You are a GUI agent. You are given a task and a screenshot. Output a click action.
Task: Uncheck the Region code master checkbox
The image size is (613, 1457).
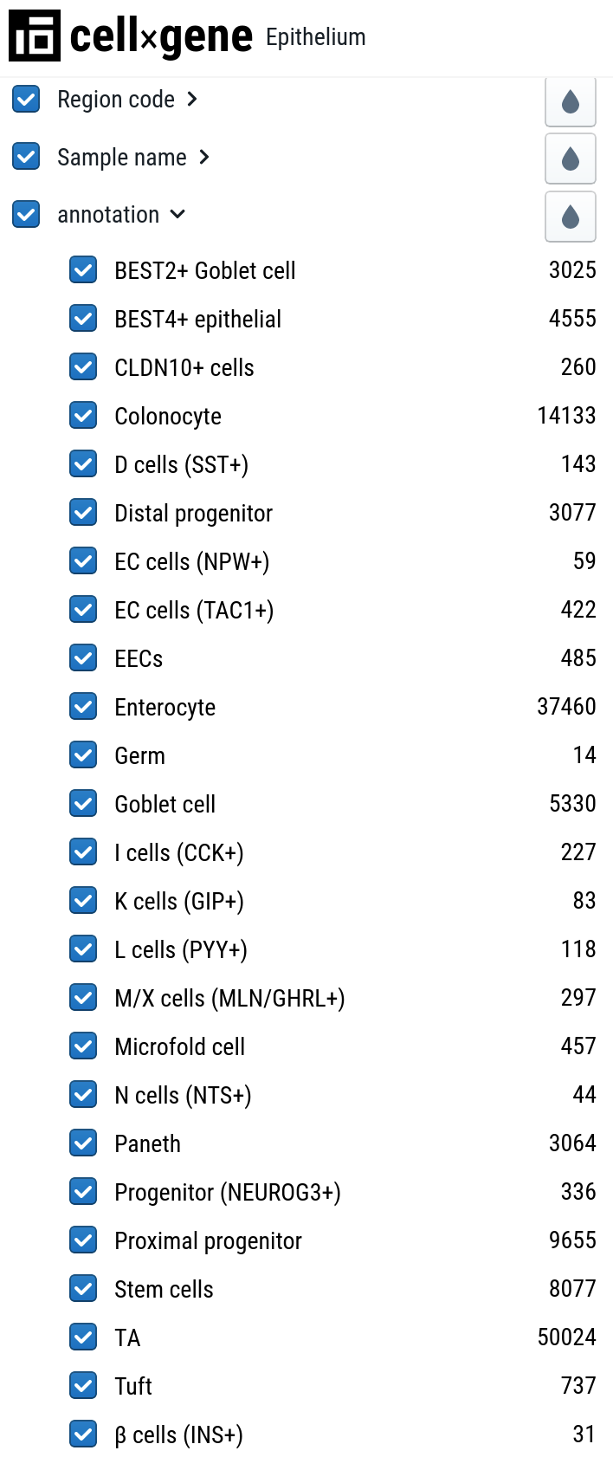coord(26,99)
